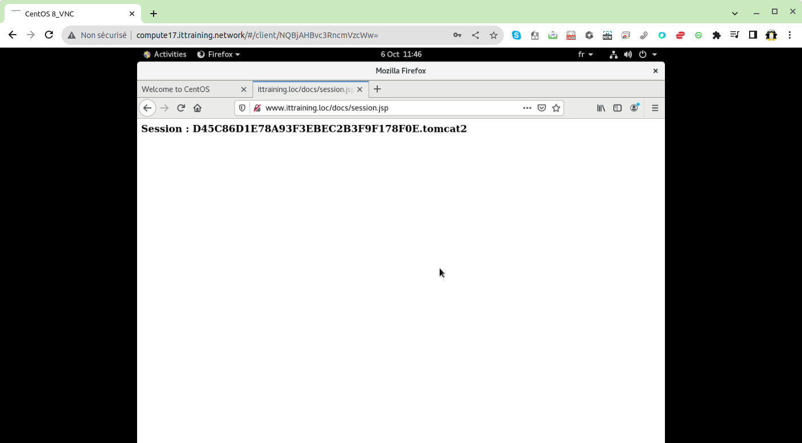
Task: Share this page from Chrome omnibox
Action: 476,35
